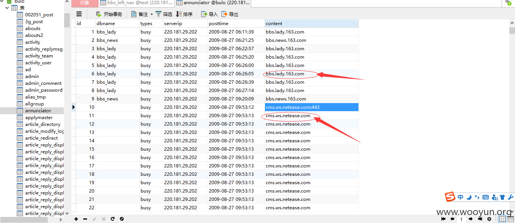Open the Sogou soft keyboard icon
This screenshot has height=223, width=515.
tap(486, 197)
